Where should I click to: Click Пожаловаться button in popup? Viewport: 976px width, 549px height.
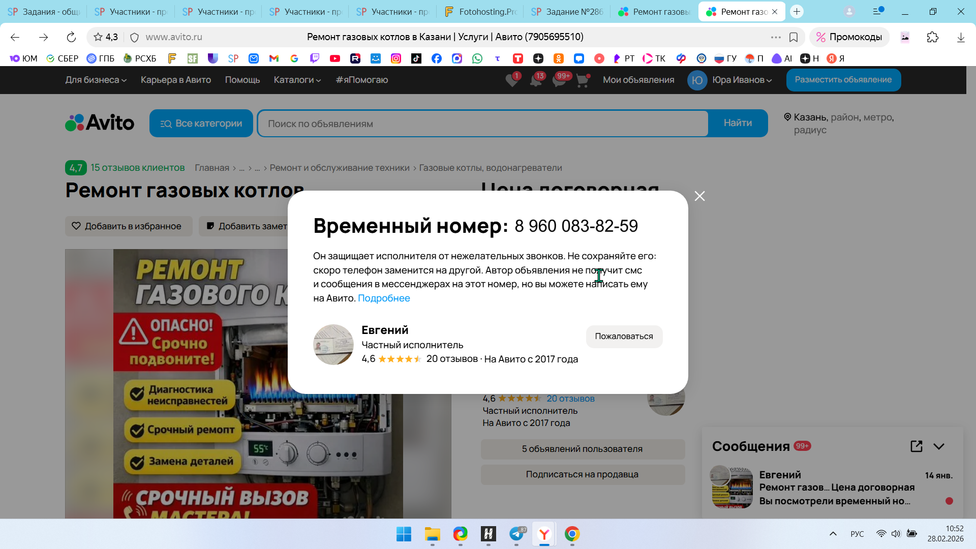coord(624,337)
